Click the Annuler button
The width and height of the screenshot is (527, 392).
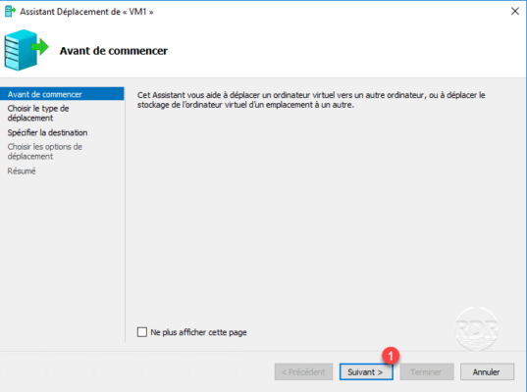click(487, 371)
